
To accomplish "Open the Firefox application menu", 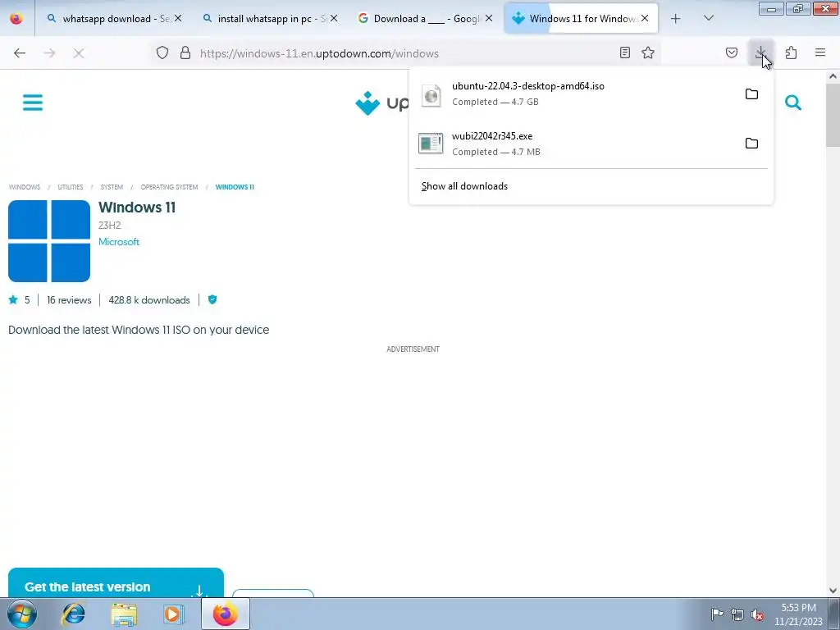I will pos(820,52).
